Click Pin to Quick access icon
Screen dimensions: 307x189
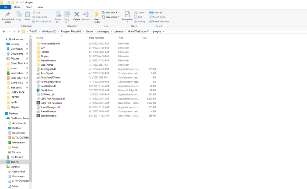pos(8,14)
